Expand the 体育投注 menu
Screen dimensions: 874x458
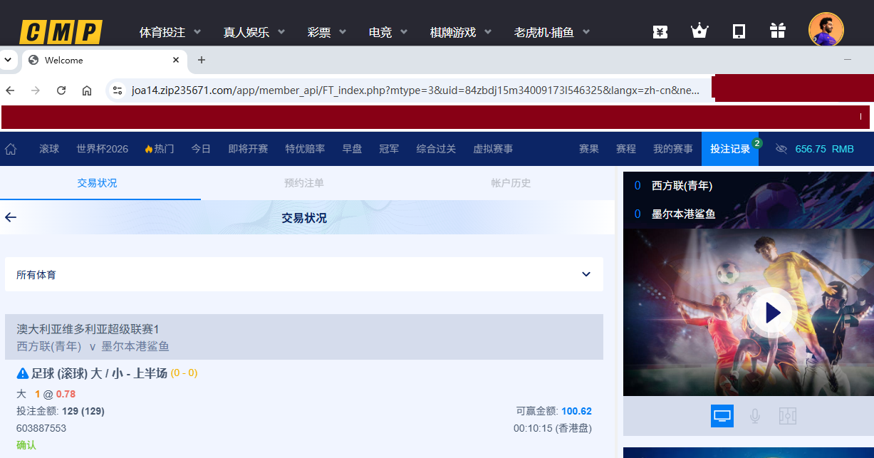pos(170,32)
